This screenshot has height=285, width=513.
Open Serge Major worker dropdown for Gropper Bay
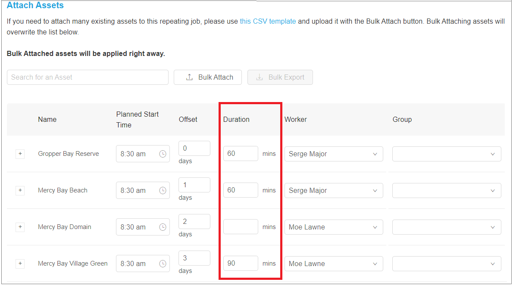pyautogui.click(x=333, y=154)
